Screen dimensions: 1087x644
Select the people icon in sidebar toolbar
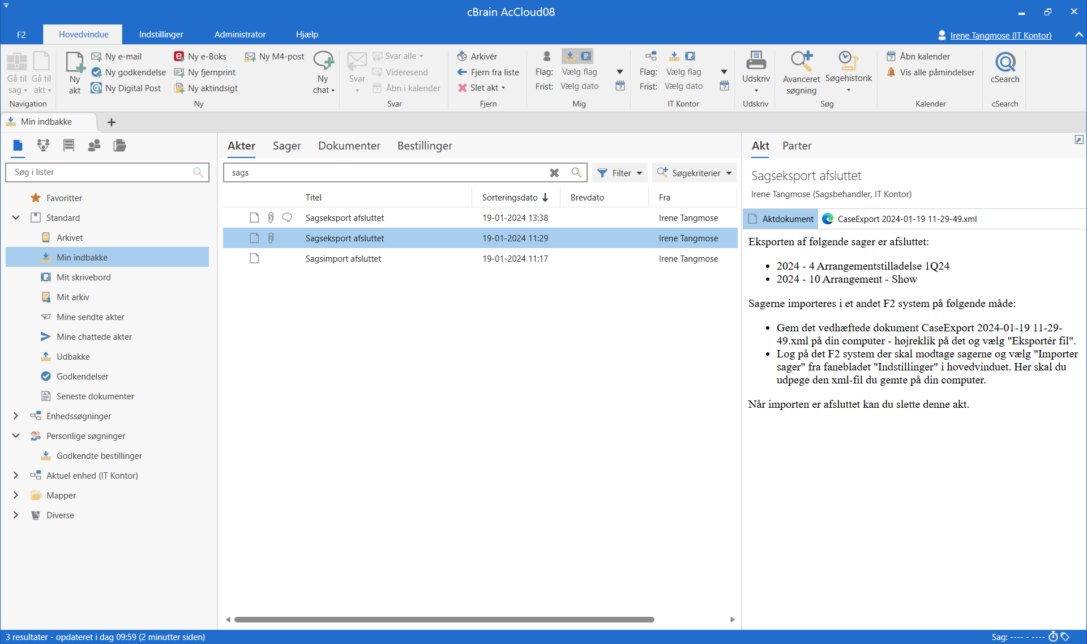point(94,146)
